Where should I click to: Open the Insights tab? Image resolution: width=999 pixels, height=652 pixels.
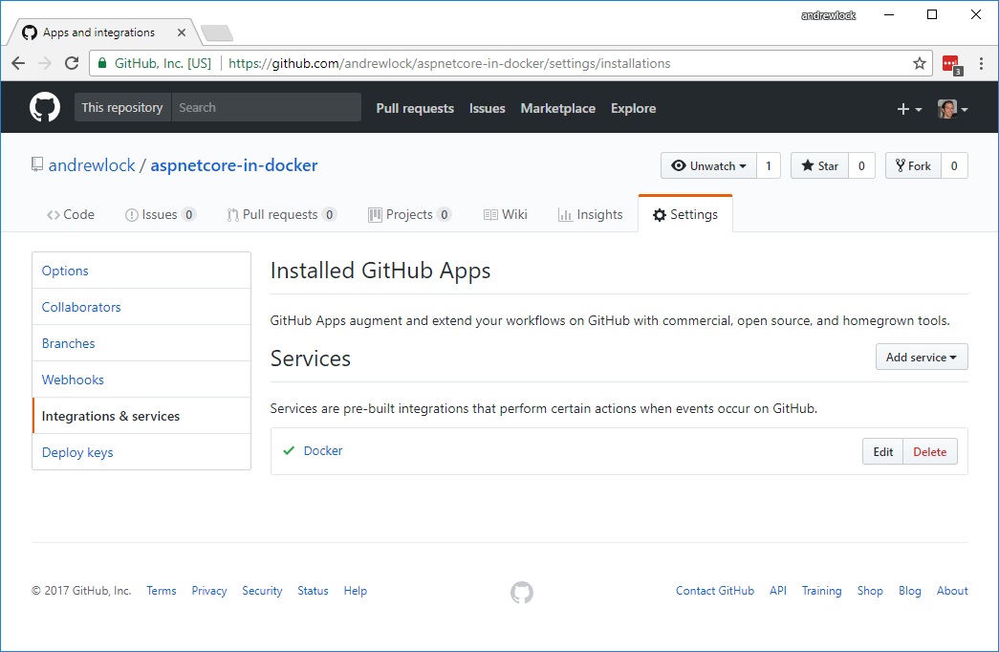590,215
